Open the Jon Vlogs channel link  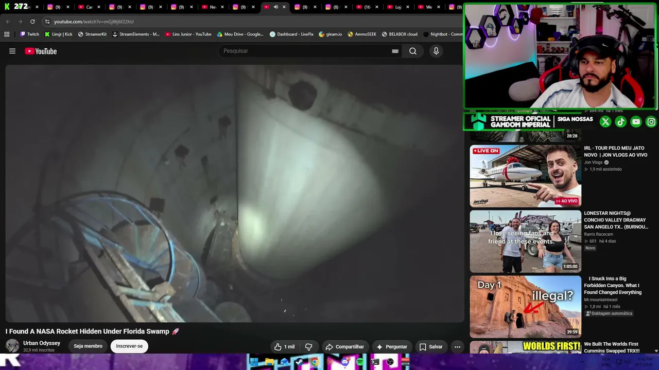click(593, 162)
